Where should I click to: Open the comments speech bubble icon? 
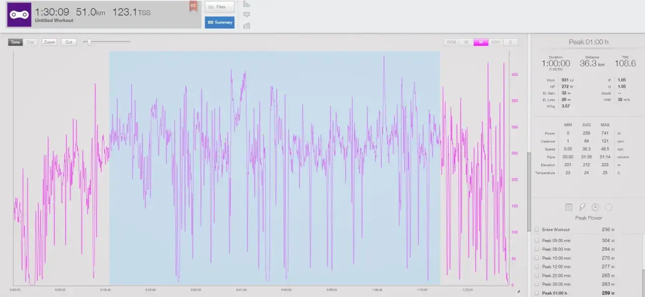coord(246,15)
